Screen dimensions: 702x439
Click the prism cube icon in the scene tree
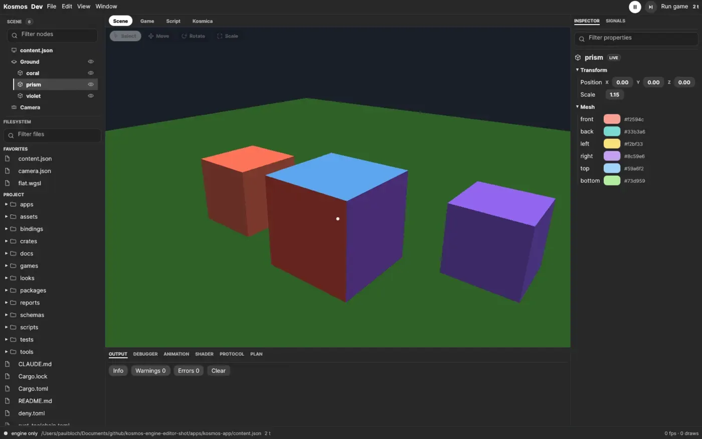click(x=20, y=84)
